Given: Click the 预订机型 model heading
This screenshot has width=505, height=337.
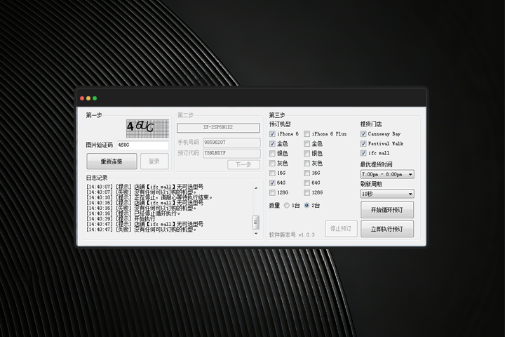Looking at the screenshot, I should click(280, 124).
